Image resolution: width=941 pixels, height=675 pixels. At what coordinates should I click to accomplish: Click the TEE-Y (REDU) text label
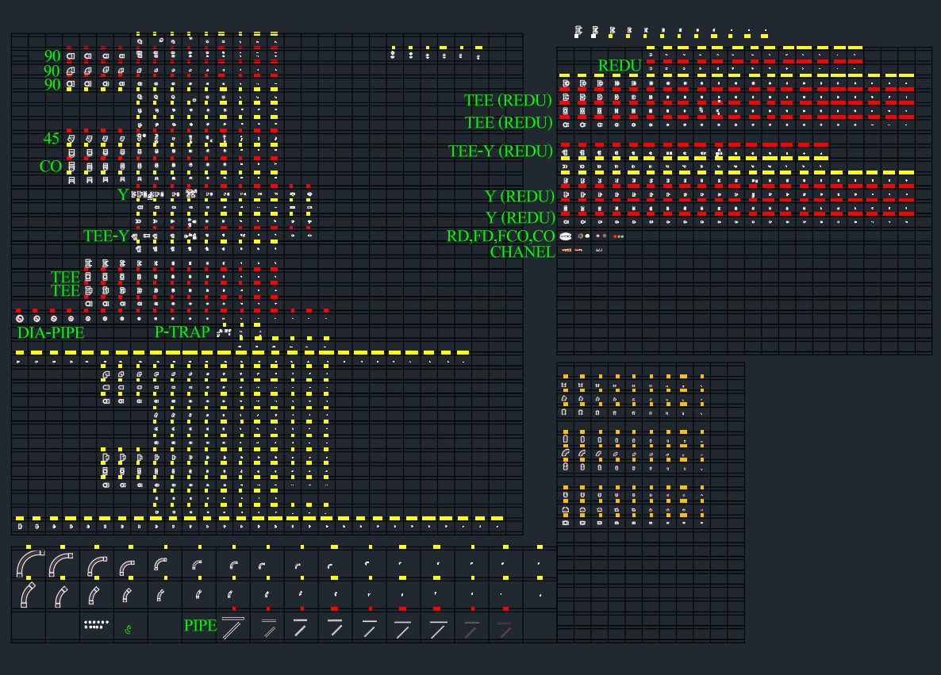click(x=500, y=151)
